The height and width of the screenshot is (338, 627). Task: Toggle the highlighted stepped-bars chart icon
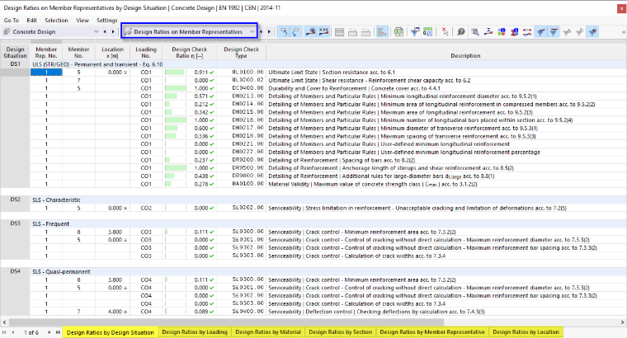pos(382,32)
